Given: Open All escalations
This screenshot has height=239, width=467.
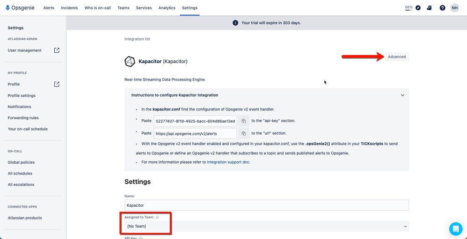Looking at the screenshot, I should click(x=21, y=185).
